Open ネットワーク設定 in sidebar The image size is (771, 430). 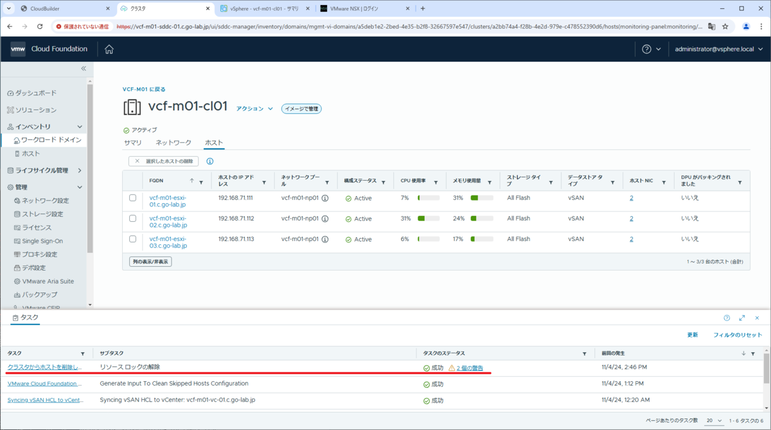click(41, 201)
